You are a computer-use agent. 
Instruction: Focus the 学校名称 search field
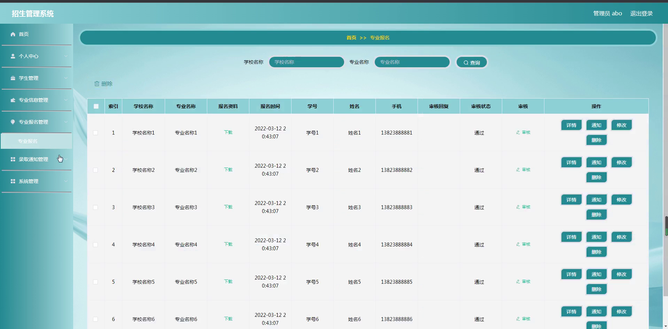coord(306,62)
